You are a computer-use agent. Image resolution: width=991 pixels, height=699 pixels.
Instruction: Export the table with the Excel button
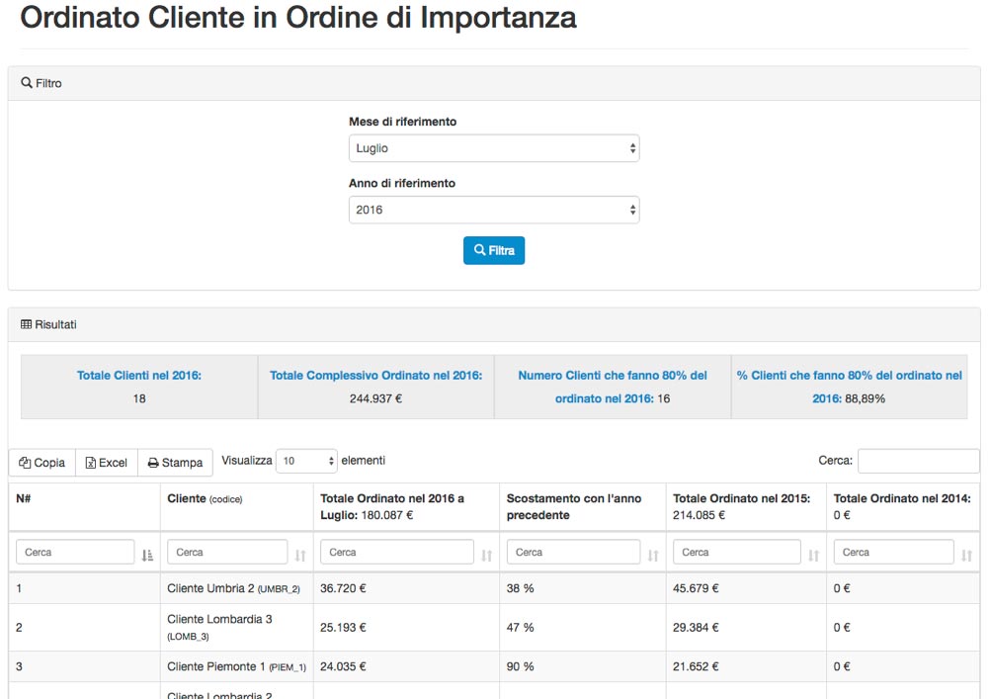tap(107, 463)
